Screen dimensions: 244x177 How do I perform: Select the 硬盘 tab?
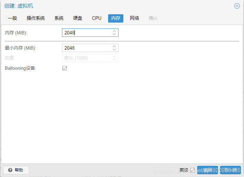[78, 18]
